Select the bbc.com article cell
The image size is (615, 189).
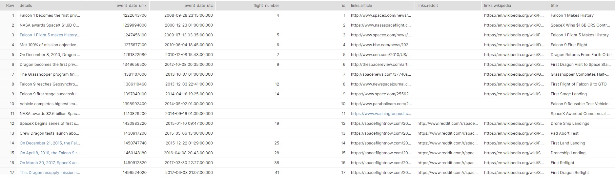[381, 45]
